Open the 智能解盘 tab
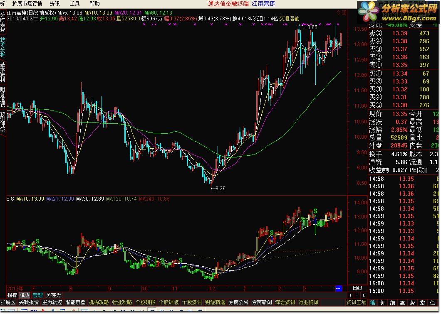 click(75, 302)
